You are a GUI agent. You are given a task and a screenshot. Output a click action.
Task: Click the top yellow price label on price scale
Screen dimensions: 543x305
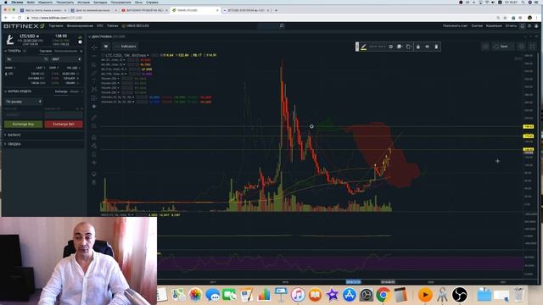pyautogui.click(x=528, y=127)
